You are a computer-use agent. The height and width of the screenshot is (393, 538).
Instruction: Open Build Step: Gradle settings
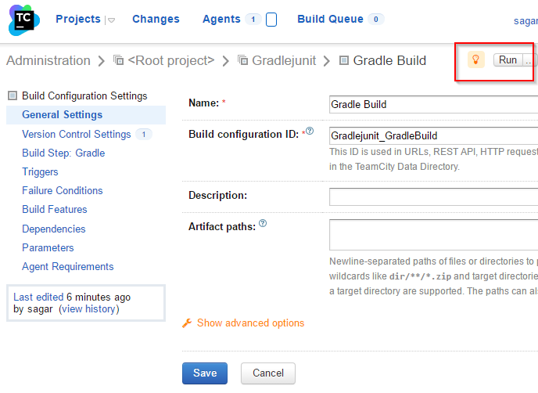[63, 153]
